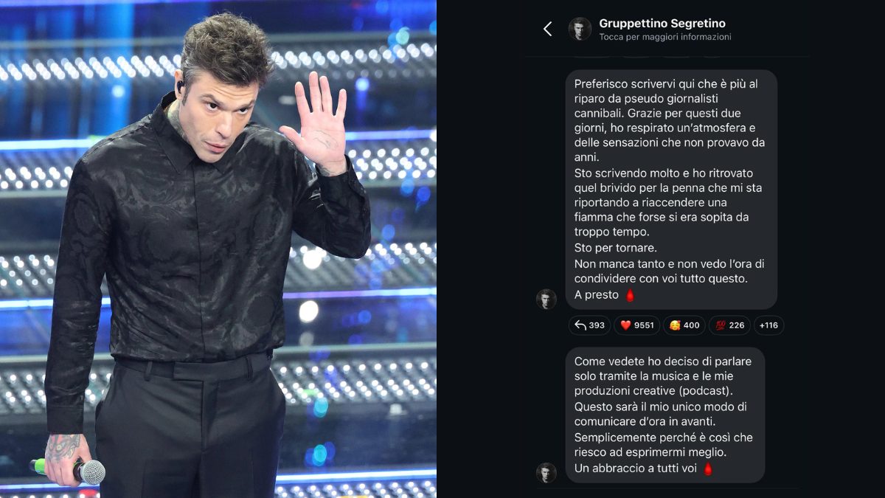The image size is (885, 498).
Task: Select the message starting 'Come vedete ho deciso'
Action: tap(665, 415)
